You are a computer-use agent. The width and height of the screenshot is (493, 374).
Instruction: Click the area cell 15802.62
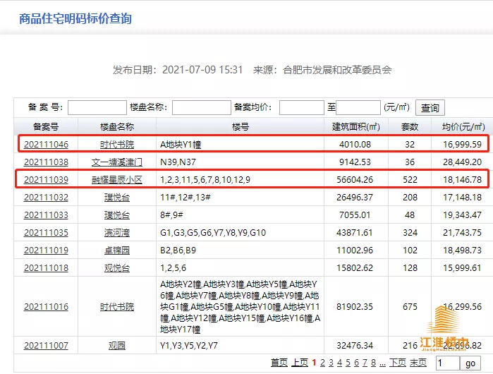click(x=355, y=267)
